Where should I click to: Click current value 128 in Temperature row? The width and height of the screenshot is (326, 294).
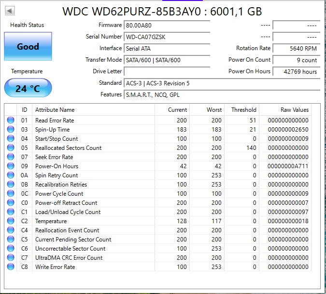pyautogui.click(x=182, y=221)
